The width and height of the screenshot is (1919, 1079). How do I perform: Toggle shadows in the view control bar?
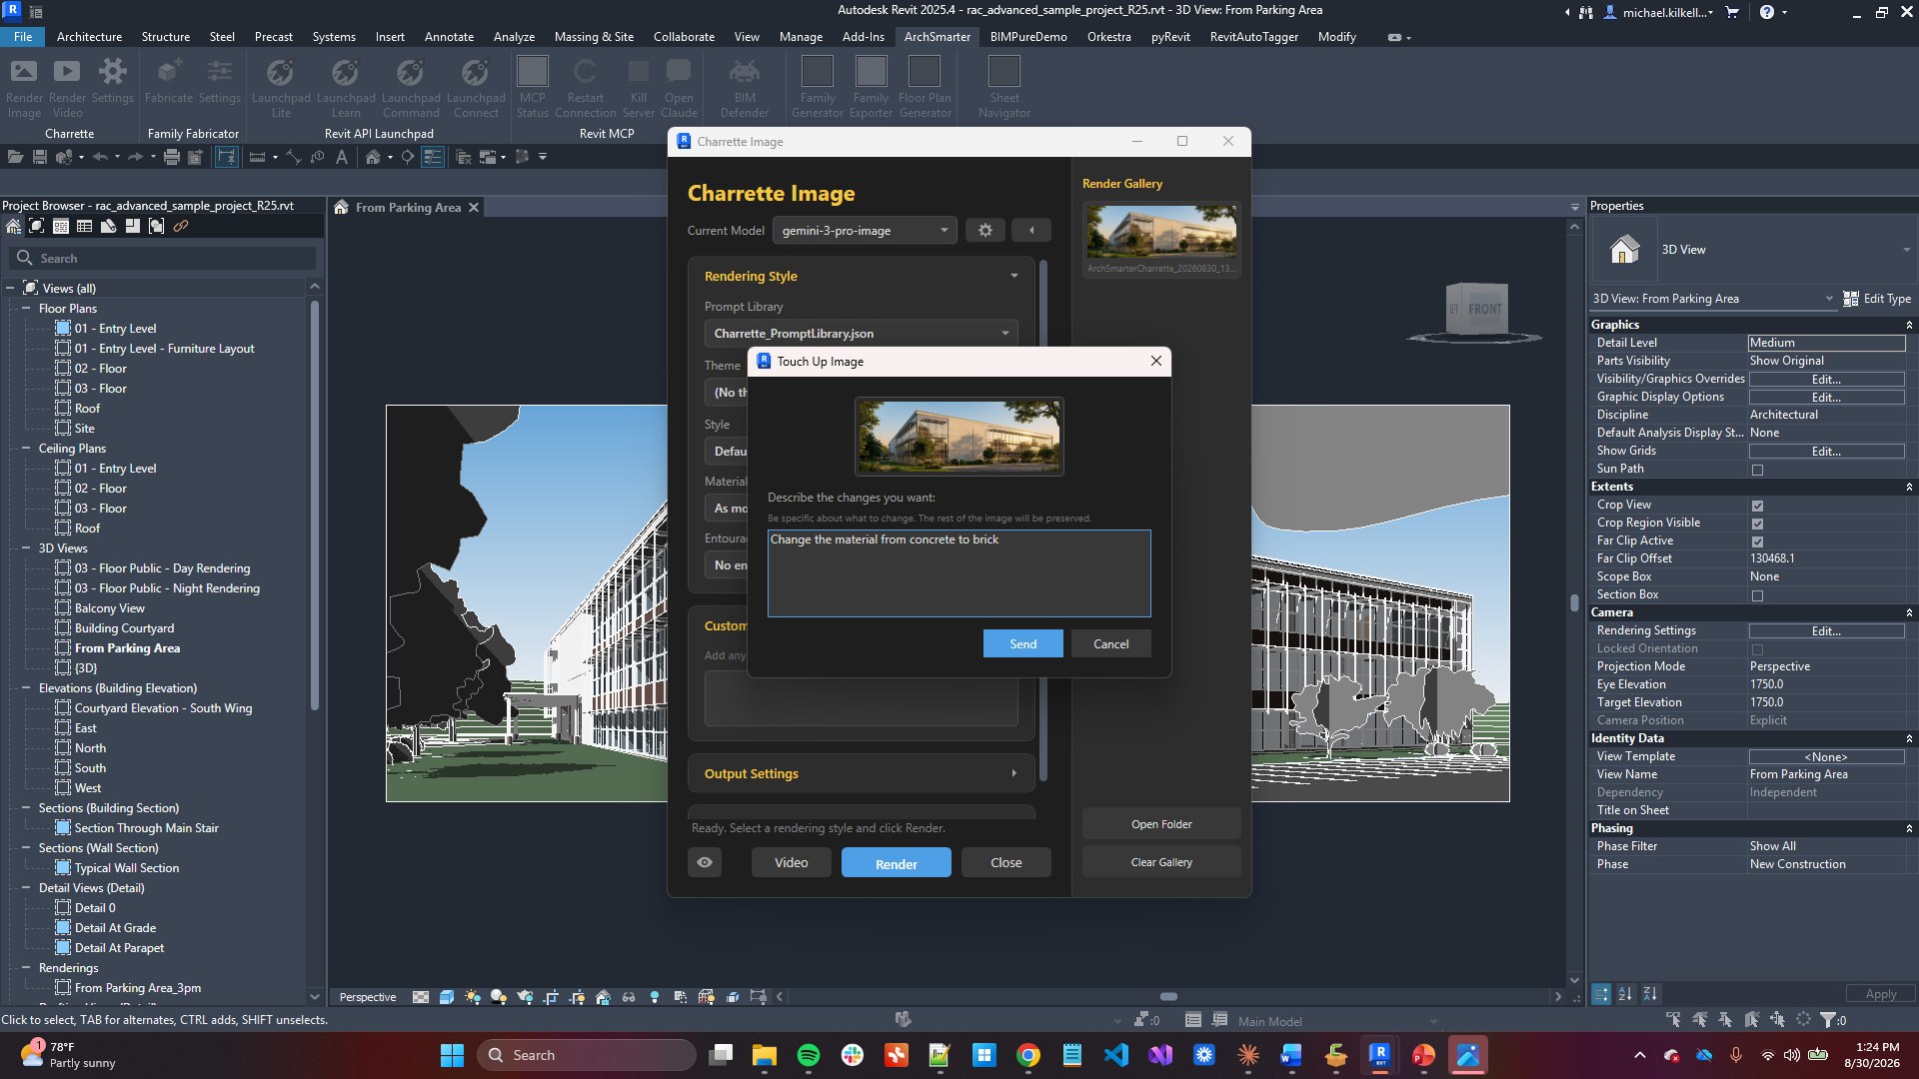tap(499, 997)
